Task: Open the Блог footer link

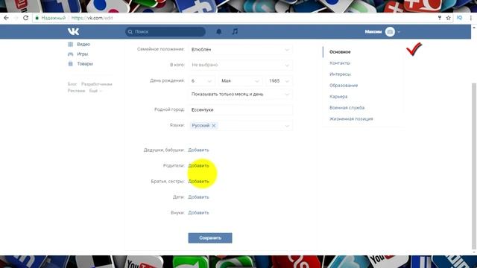Action: point(72,84)
